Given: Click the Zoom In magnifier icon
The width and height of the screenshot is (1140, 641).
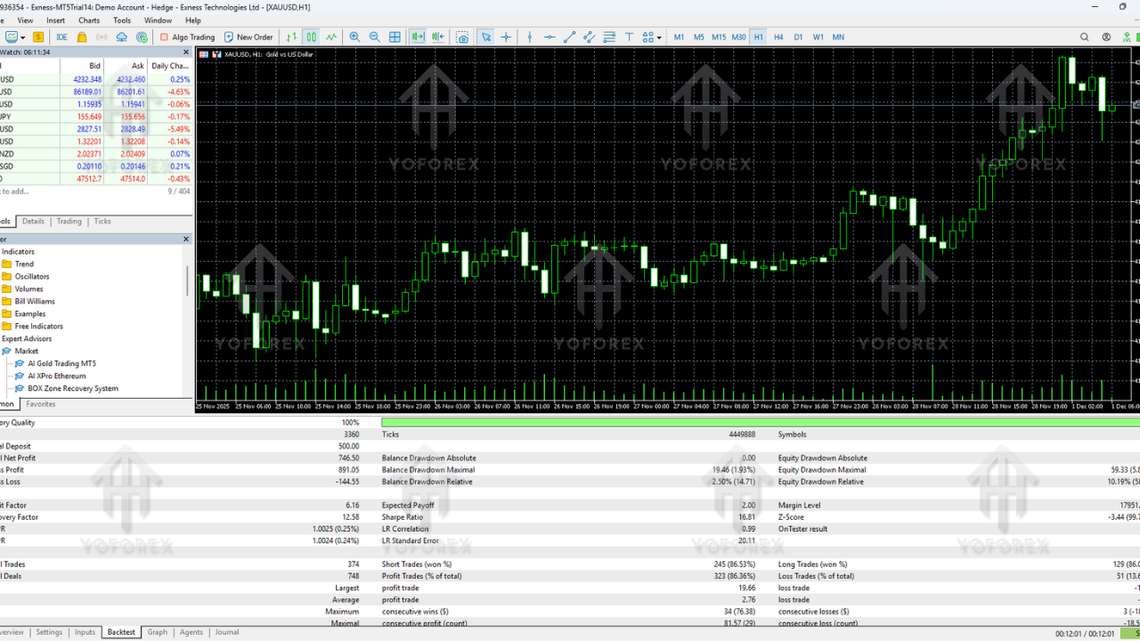Looking at the screenshot, I should 354,37.
